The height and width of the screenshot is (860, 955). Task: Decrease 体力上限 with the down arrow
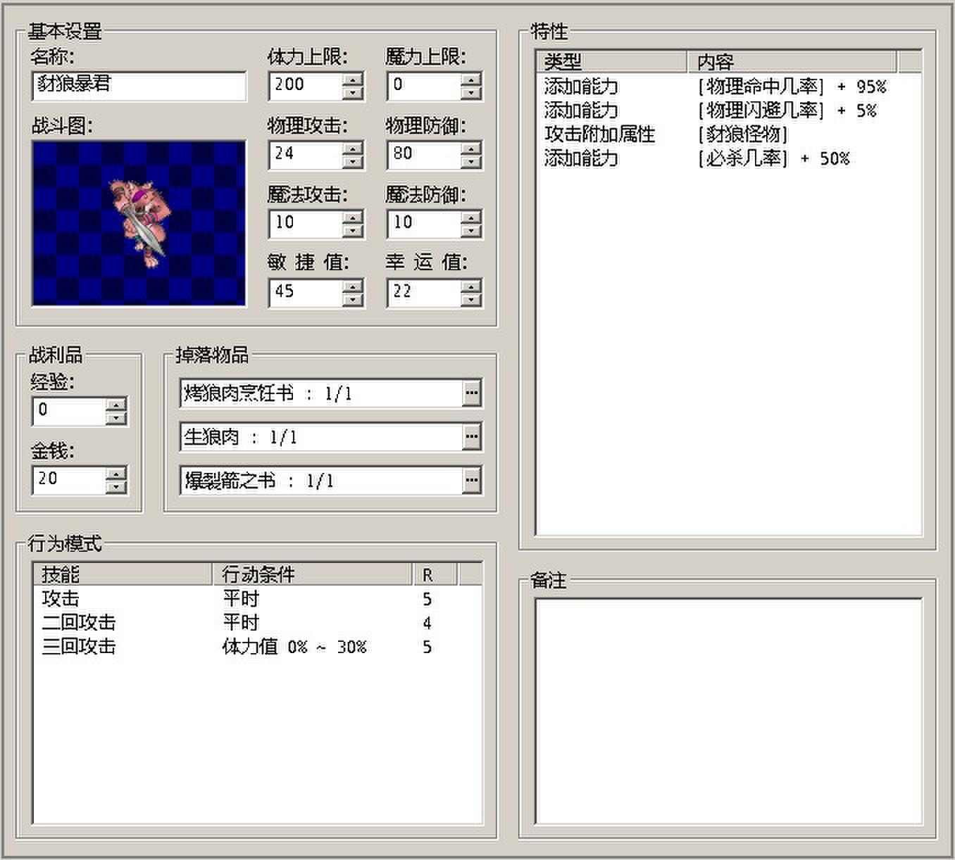coord(353,92)
